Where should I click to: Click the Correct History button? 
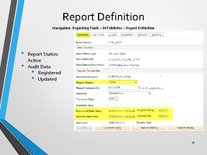click(x=185, y=128)
